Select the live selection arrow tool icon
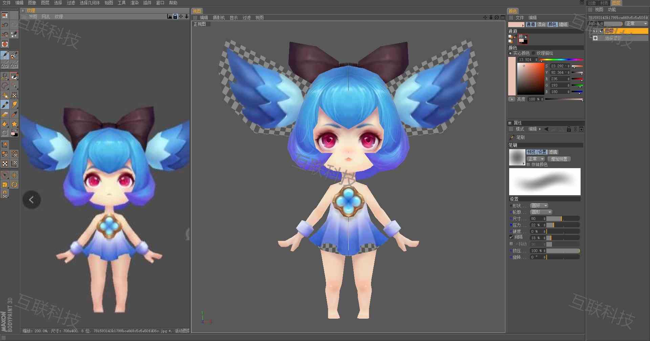This screenshot has width=650, height=341. tap(5, 175)
